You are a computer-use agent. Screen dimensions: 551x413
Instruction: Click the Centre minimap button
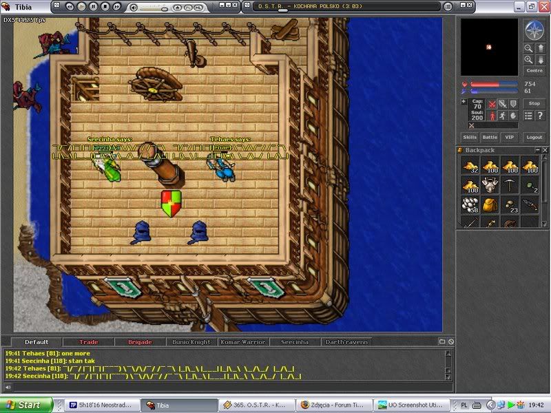click(x=534, y=71)
